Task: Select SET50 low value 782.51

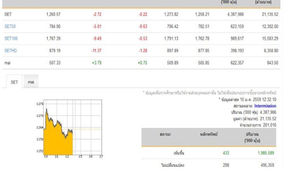Action: point(204,26)
